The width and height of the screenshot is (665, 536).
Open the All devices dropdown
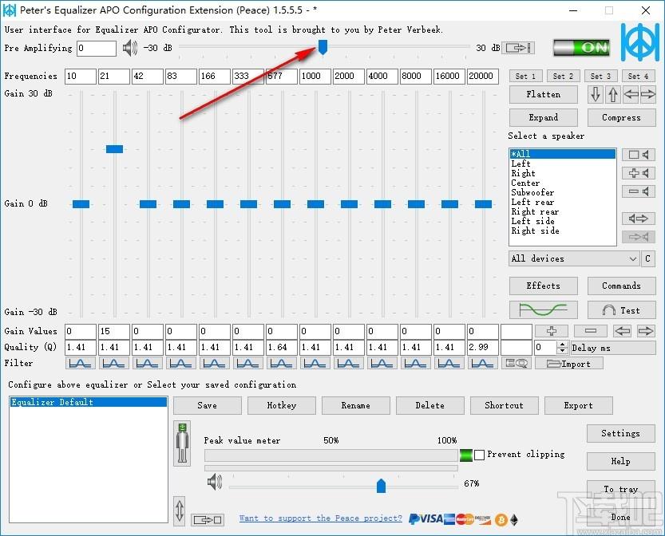click(574, 258)
